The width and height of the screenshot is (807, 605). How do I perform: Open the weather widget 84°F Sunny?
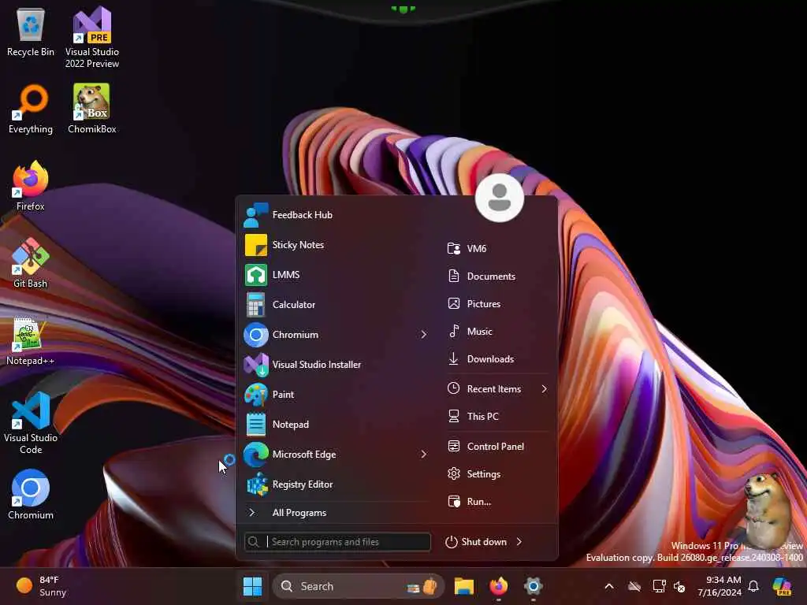coord(41,586)
